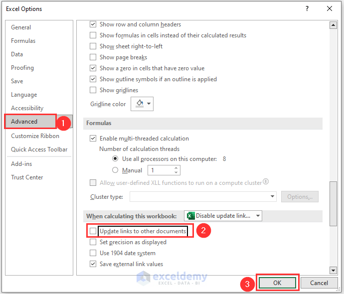Click the paint bucket gridline color icon
This screenshot has width=344, height=294.
coord(140,103)
